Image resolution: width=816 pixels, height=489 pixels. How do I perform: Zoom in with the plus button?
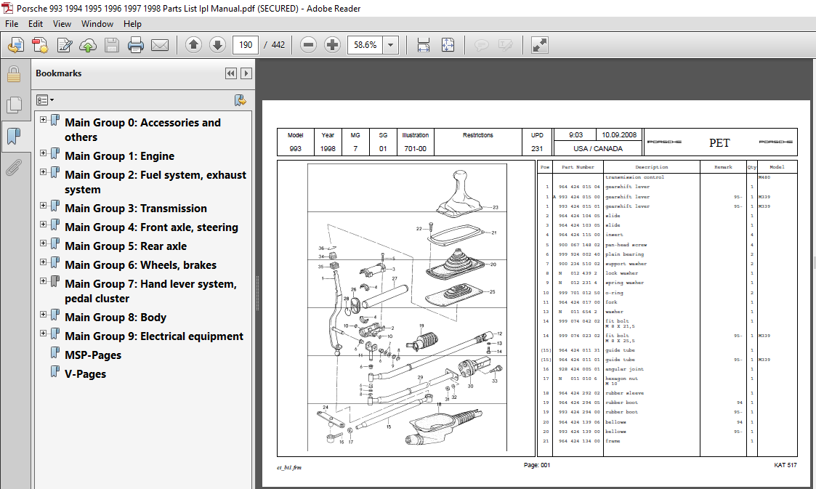(332, 45)
